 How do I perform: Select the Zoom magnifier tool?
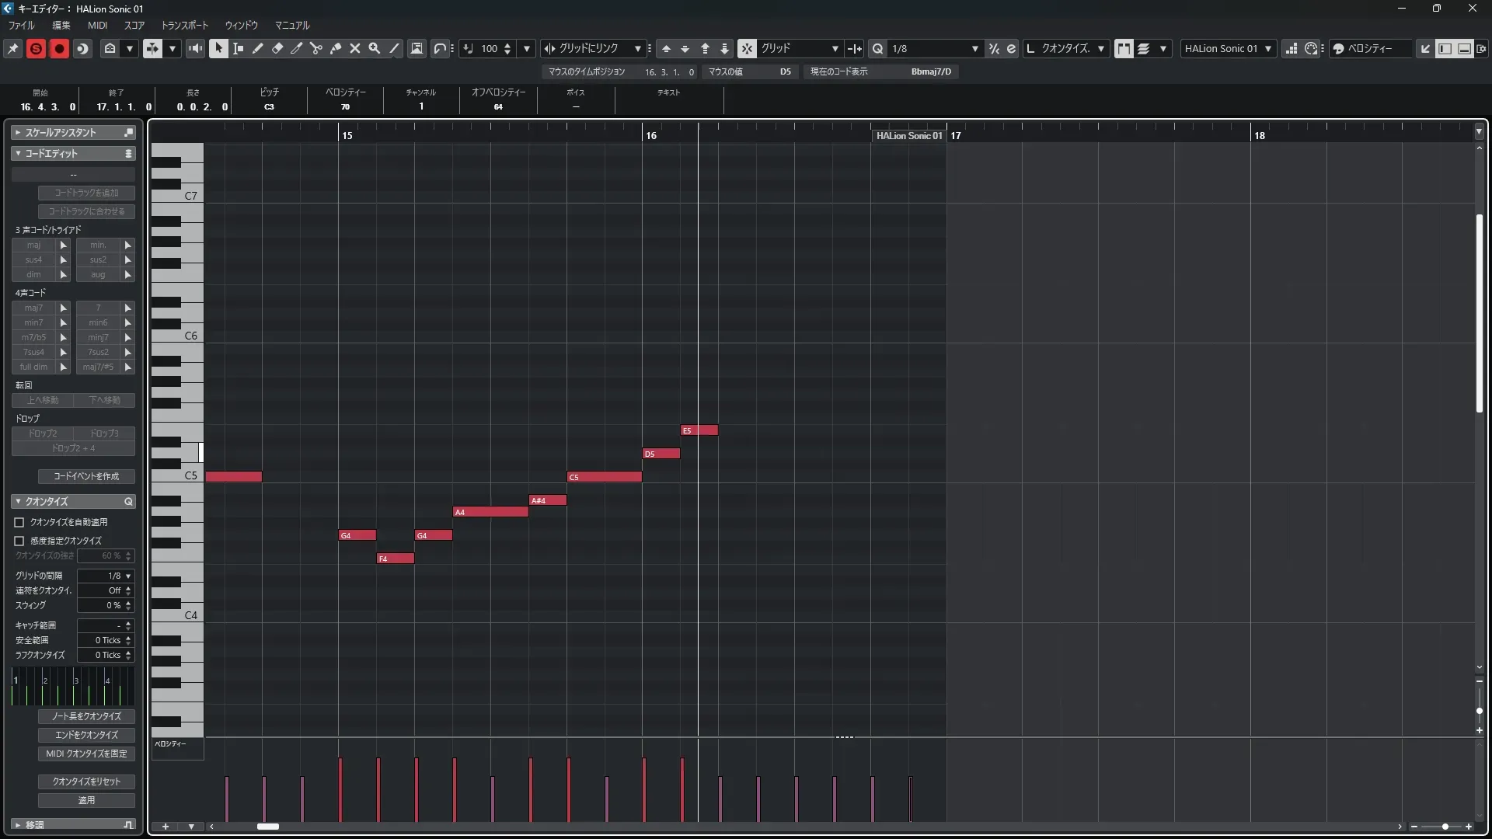(x=375, y=48)
